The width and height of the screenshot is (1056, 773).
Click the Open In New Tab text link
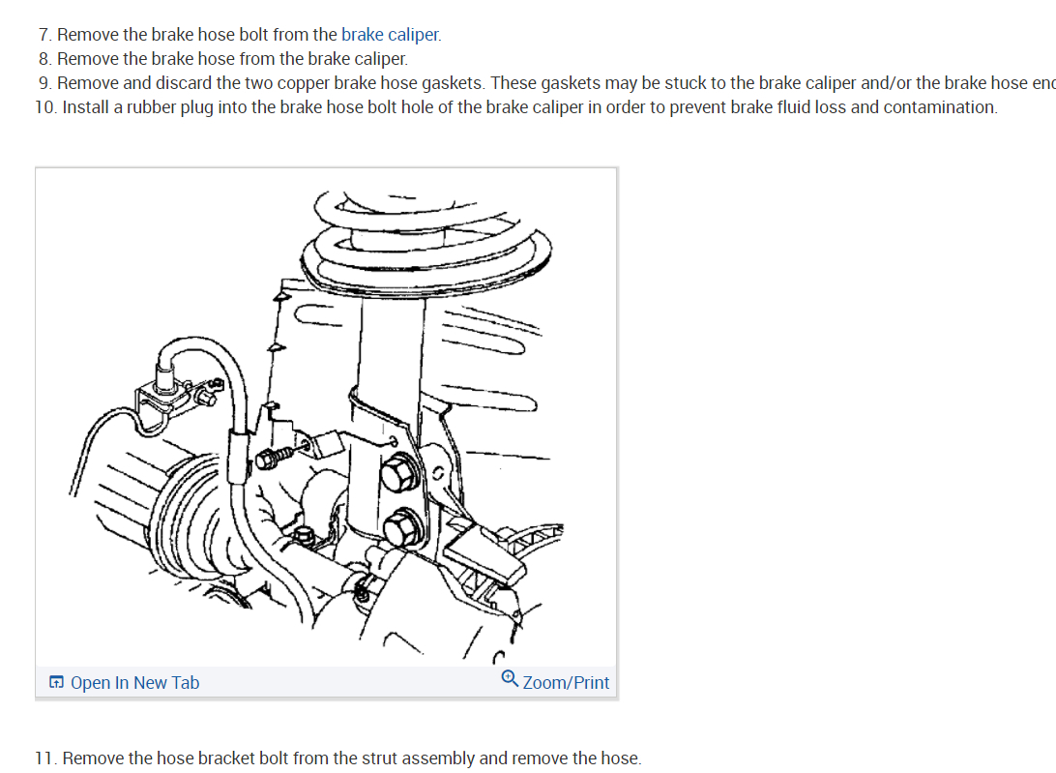[134, 683]
